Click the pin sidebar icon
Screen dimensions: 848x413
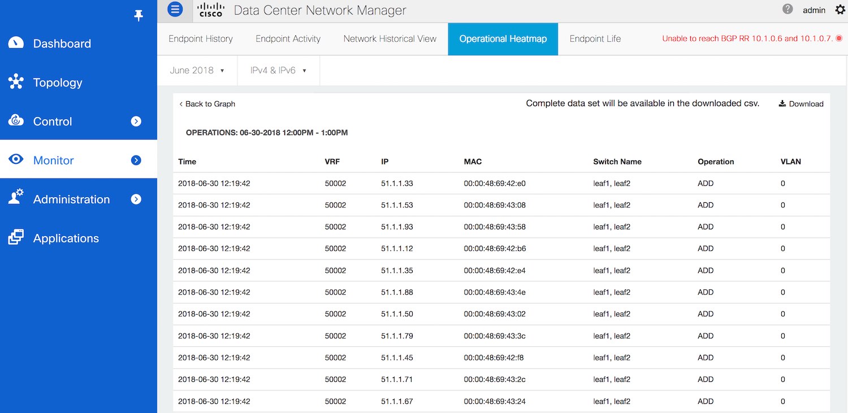pyautogui.click(x=139, y=16)
